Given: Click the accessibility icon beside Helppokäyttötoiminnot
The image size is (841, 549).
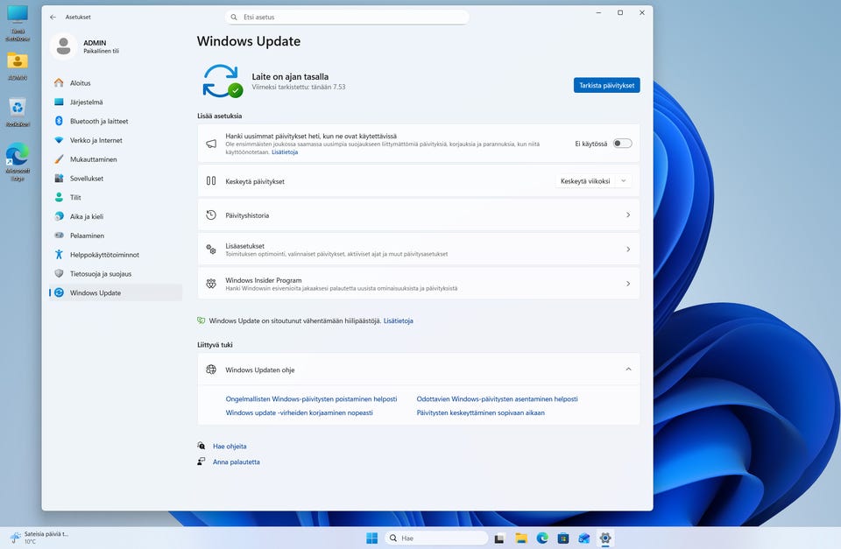Looking at the screenshot, I should 59,254.
